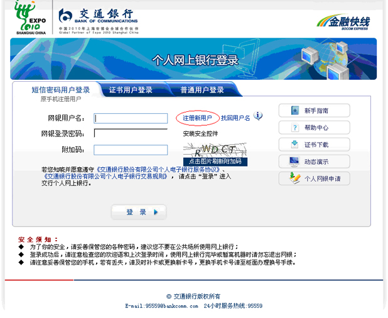This screenshot has width=388, height=318.
Task: Click the 个人网银申请 pencil icon
Action: click(x=294, y=178)
